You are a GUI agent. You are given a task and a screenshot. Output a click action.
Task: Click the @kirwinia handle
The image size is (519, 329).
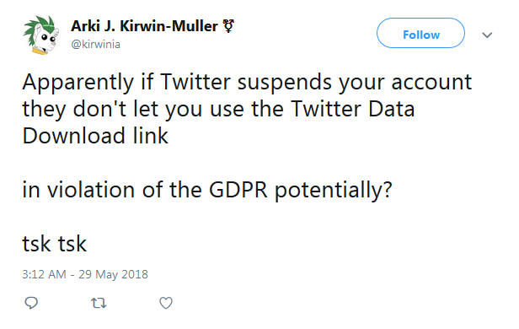coord(96,45)
